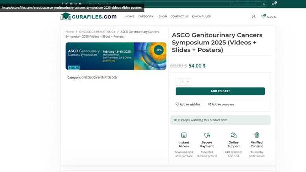Open the LinkedIn social icon

coord(76,4)
